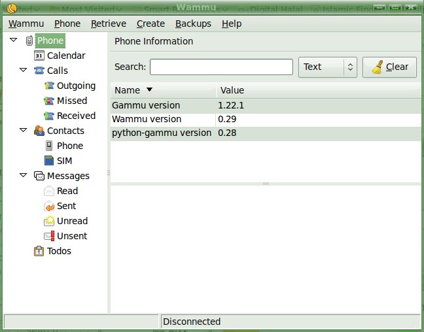Collapse the Messages tree branch
The width and height of the screenshot is (424, 332).
pos(24,176)
